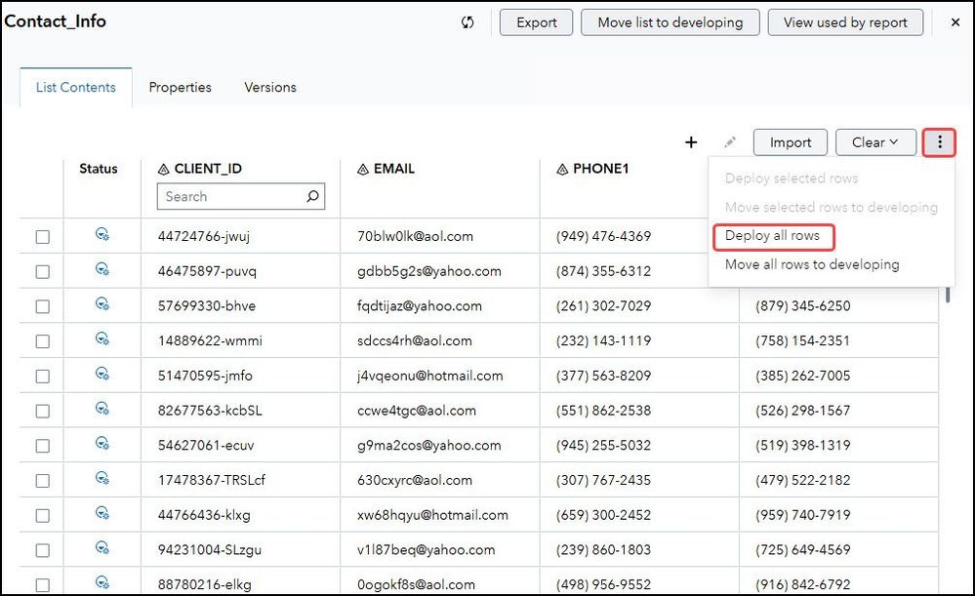Check the box for row 46475897-puvq
The width and height of the screenshot is (975, 596).
pyautogui.click(x=42, y=271)
